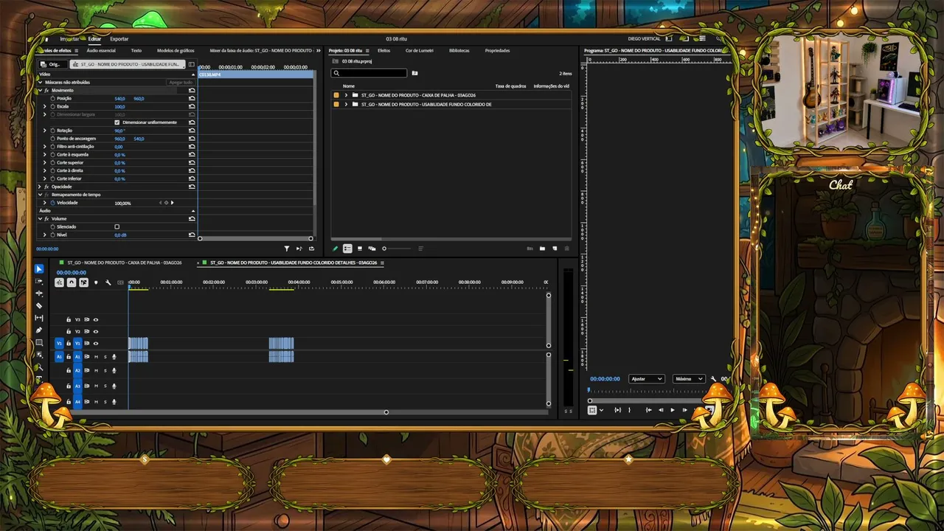Mute audio track A1
944x531 pixels.
96,357
